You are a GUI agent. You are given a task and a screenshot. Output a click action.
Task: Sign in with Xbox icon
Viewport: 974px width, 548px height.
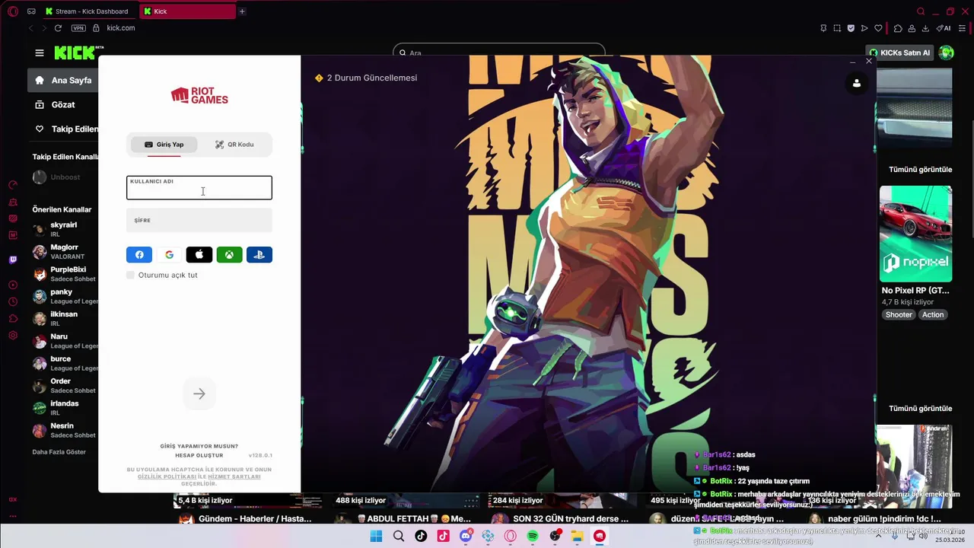(x=229, y=255)
